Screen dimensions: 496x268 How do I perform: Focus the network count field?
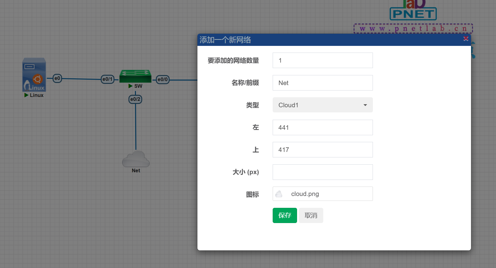coord(322,60)
